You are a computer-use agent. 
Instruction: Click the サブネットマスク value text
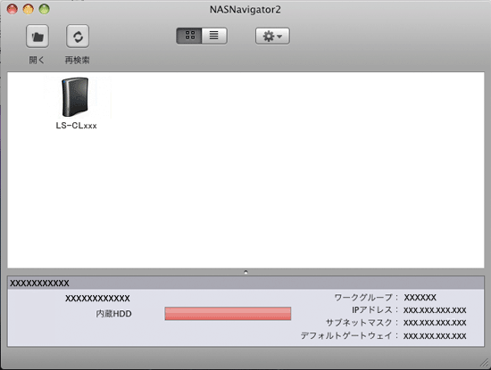[435, 323]
